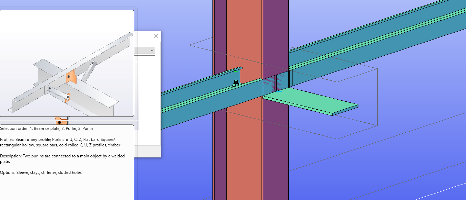Click the dropdown chevron to list attribute files

pyautogui.click(x=152, y=50)
